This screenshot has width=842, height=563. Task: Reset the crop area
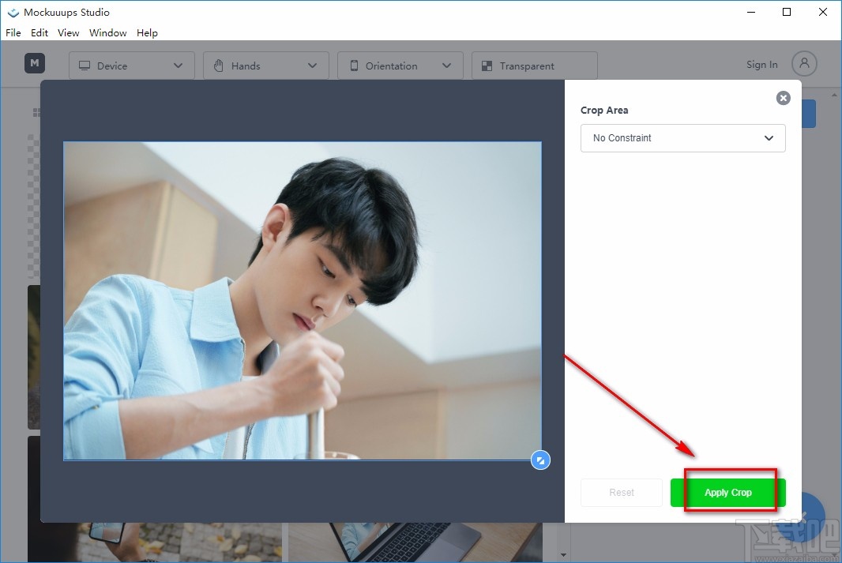click(622, 492)
